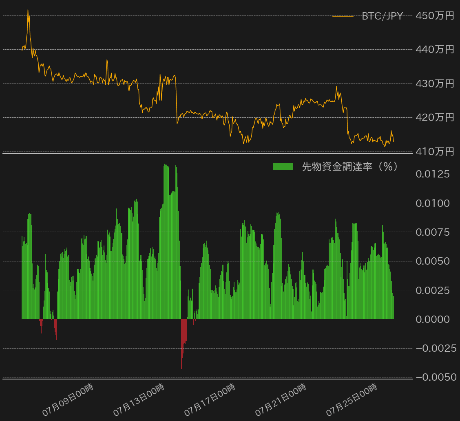Click the green funding rate legend swatch

pos(283,167)
